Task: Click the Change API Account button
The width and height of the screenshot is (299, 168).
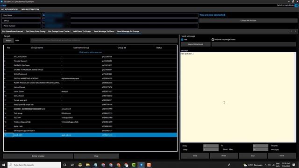Action: click(248, 21)
